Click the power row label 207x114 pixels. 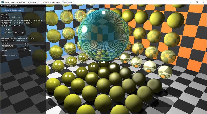[x=4, y=51]
